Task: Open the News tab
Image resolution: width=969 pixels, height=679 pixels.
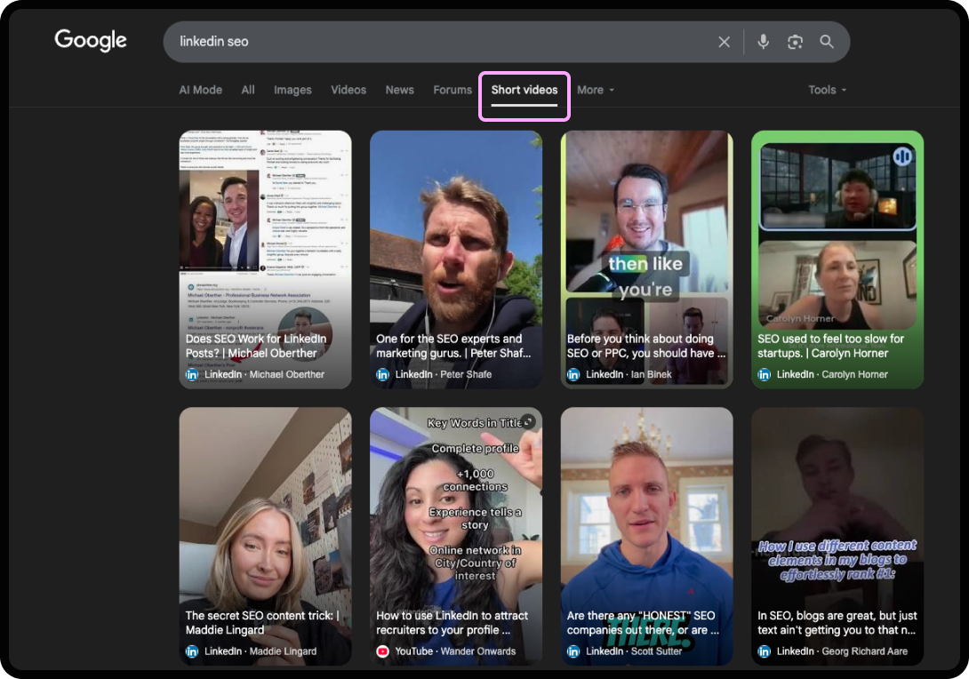Action: pyautogui.click(x=399, y=90)
